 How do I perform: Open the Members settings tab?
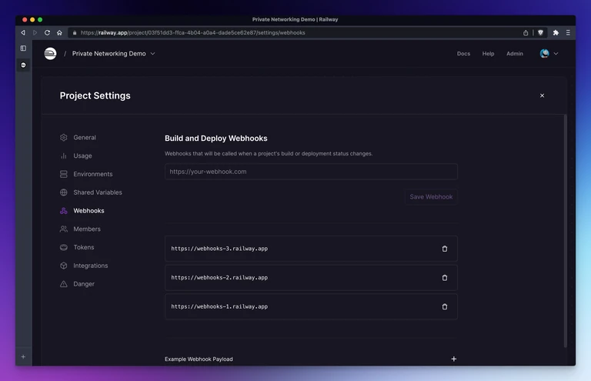pyautogui.click(x=80, y=229)
